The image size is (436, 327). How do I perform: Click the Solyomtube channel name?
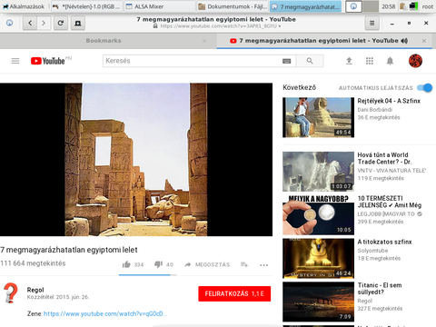[x=372, y=251]
